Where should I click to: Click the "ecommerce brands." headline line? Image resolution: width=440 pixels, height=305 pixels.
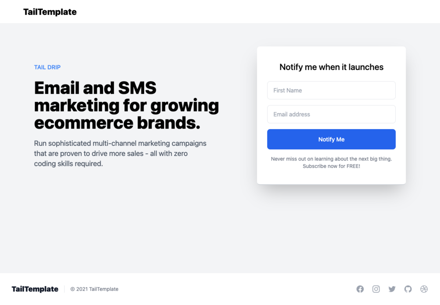pyautogui.click(x=117, y=123)
